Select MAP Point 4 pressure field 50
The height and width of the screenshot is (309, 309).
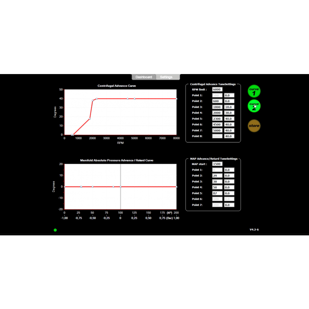(217, 187)
